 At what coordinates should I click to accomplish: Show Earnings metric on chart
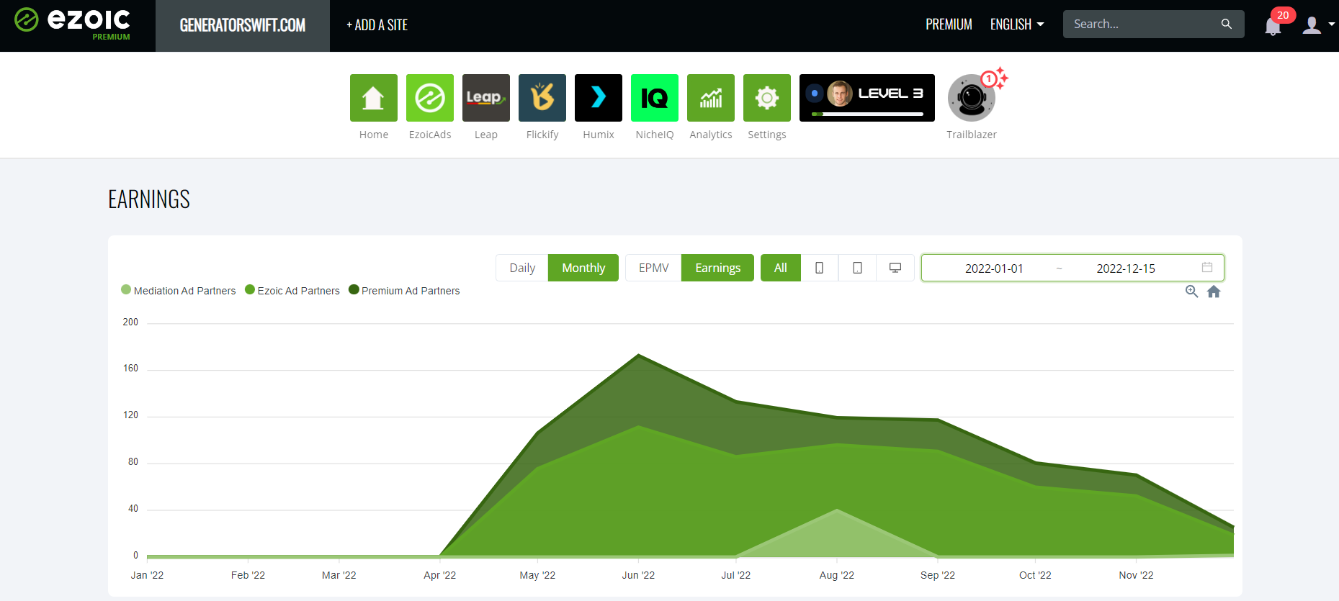[717, 268]
